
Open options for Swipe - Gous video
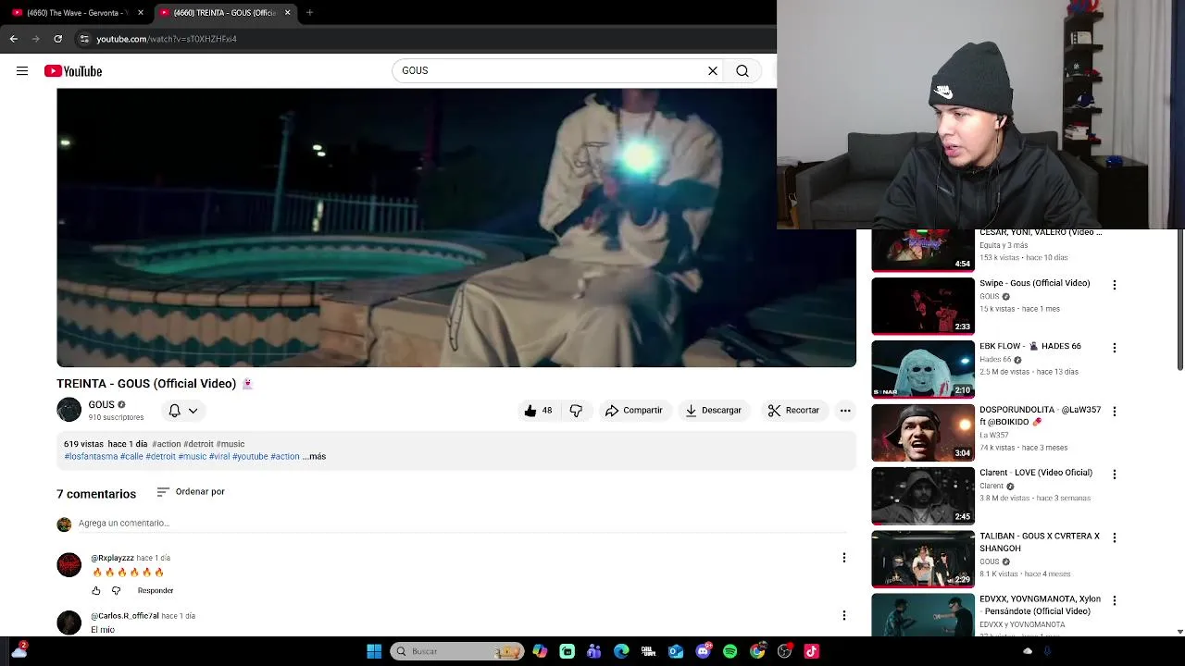click(x=1115, y=285)
